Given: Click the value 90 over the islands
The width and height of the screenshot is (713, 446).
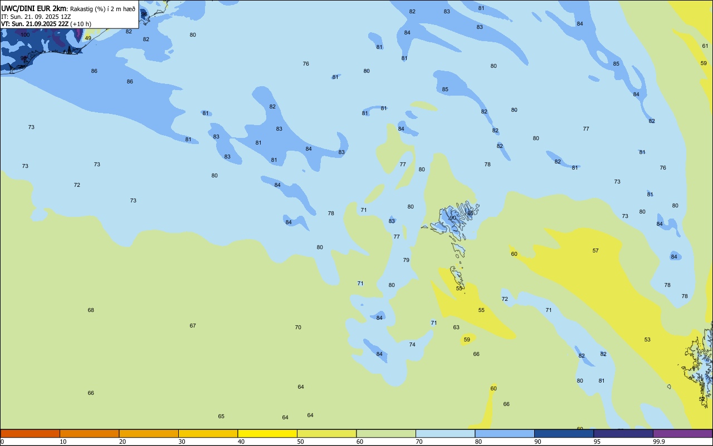Looking at the screenshot, I should (x=453, y=217).
